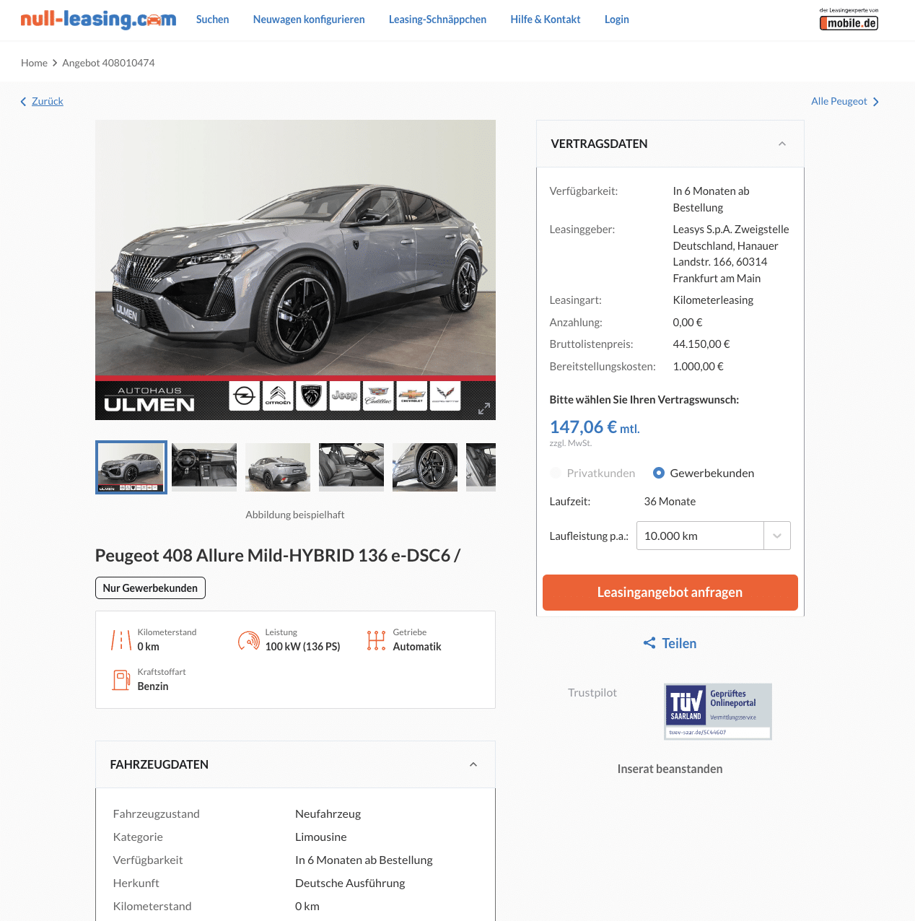Select the wheel close-up thumbnail
The width and height of the screenshot is (915, 921).
pos(425,467)
